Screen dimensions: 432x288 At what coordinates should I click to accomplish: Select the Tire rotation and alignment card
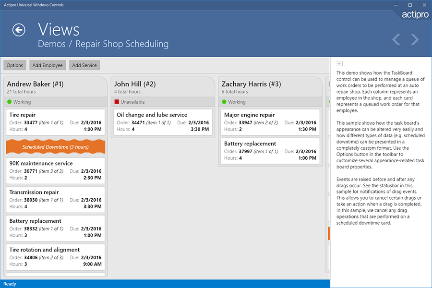(x=55, y=257)
